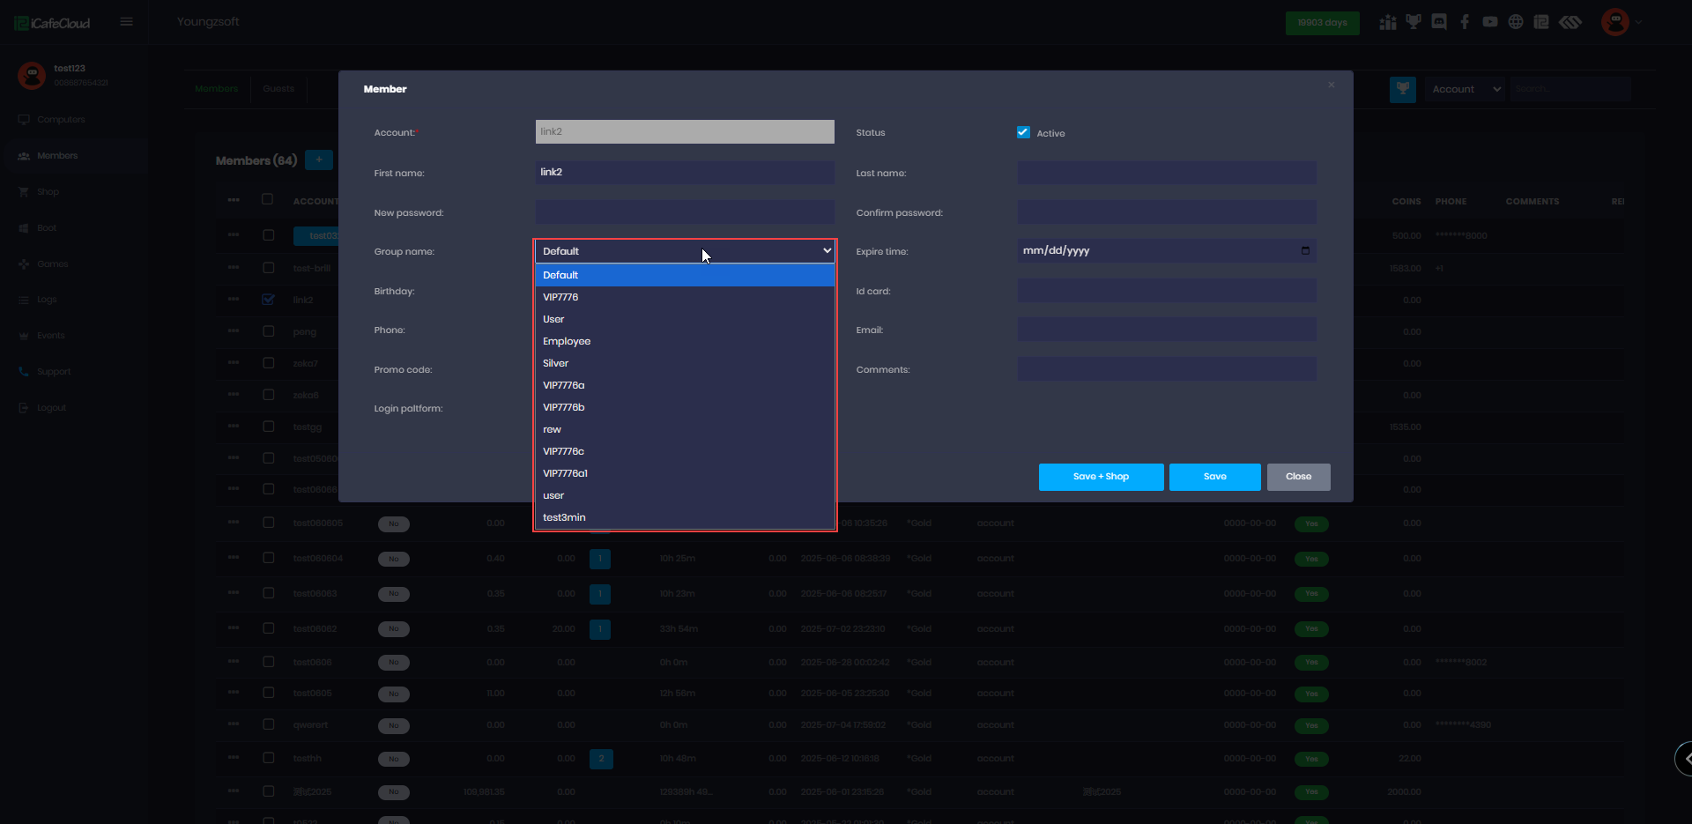This screenshot has width=1692, height=824.
Task: Click the globe website icon
Action: 1516,22
